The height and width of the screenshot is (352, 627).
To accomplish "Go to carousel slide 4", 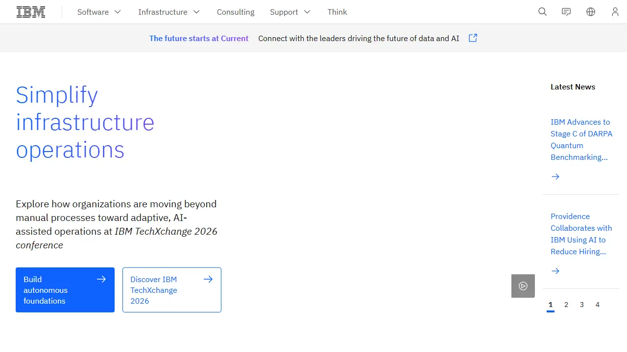I will (598, 305).
